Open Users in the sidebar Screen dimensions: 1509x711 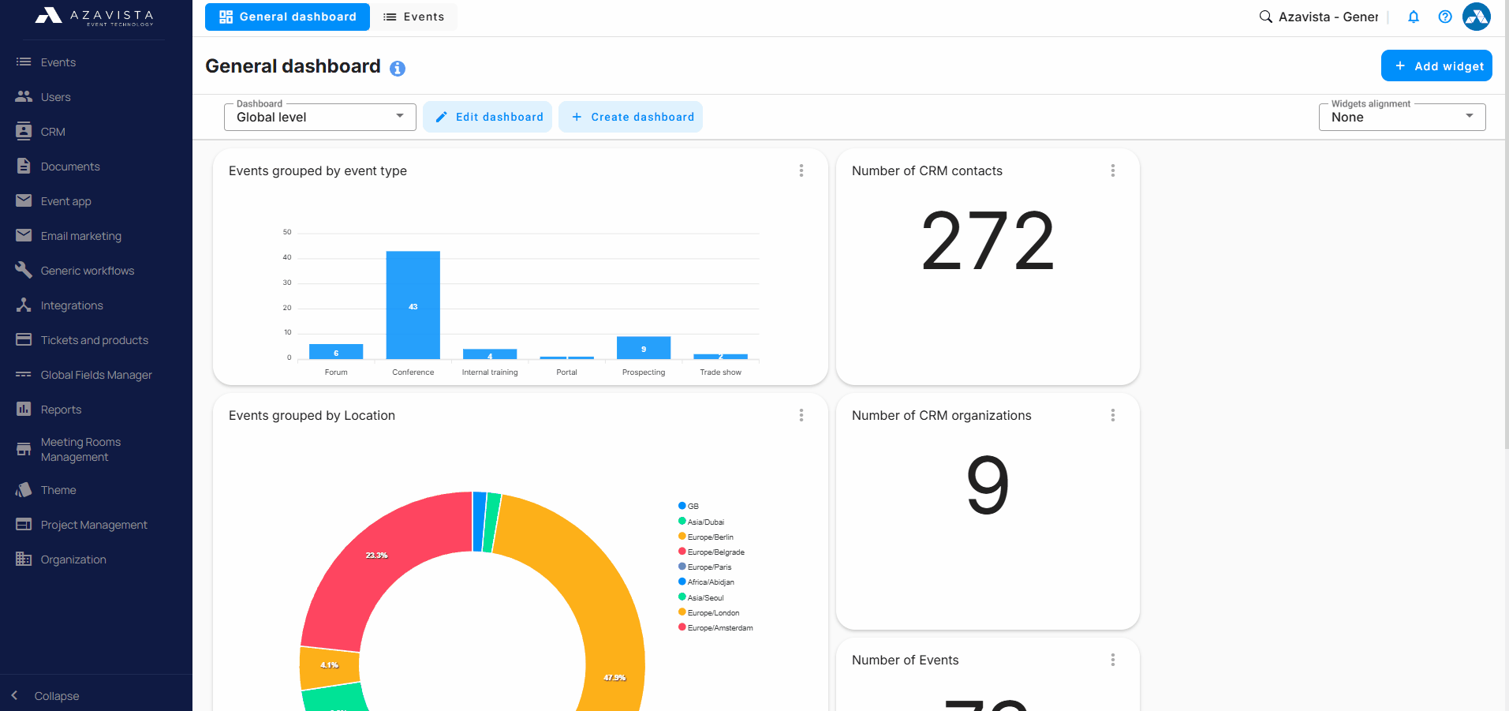[x=56, y=97]
